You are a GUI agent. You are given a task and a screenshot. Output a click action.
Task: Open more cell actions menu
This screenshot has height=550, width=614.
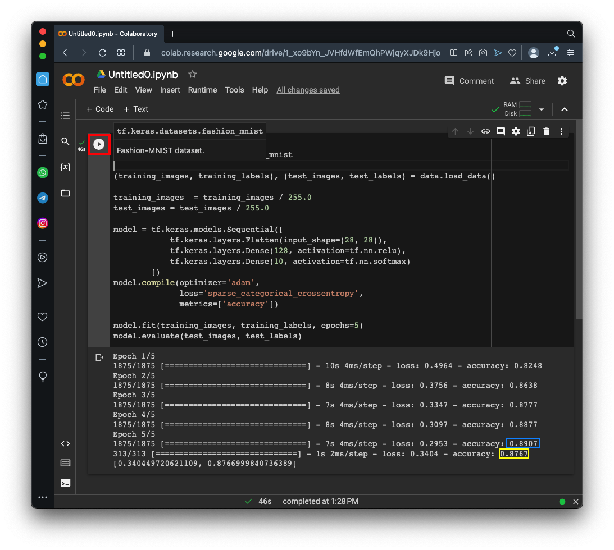561,131
